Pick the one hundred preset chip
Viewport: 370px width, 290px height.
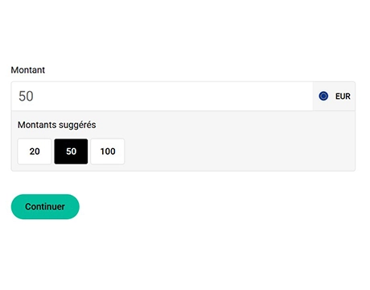point(108,151)
